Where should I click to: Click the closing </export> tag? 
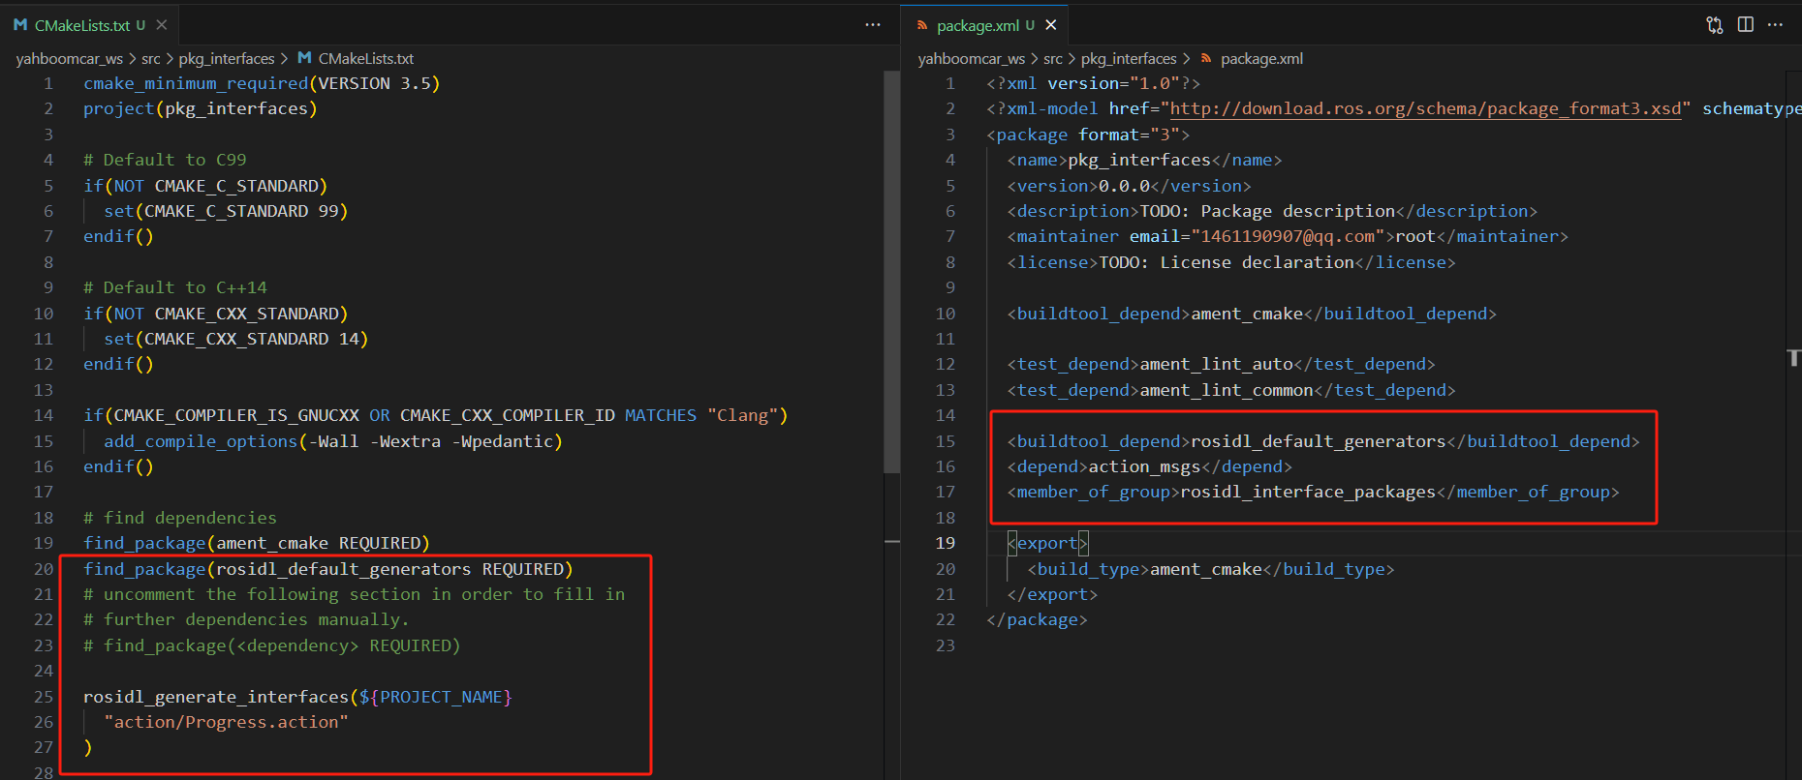pos(1052,594)
